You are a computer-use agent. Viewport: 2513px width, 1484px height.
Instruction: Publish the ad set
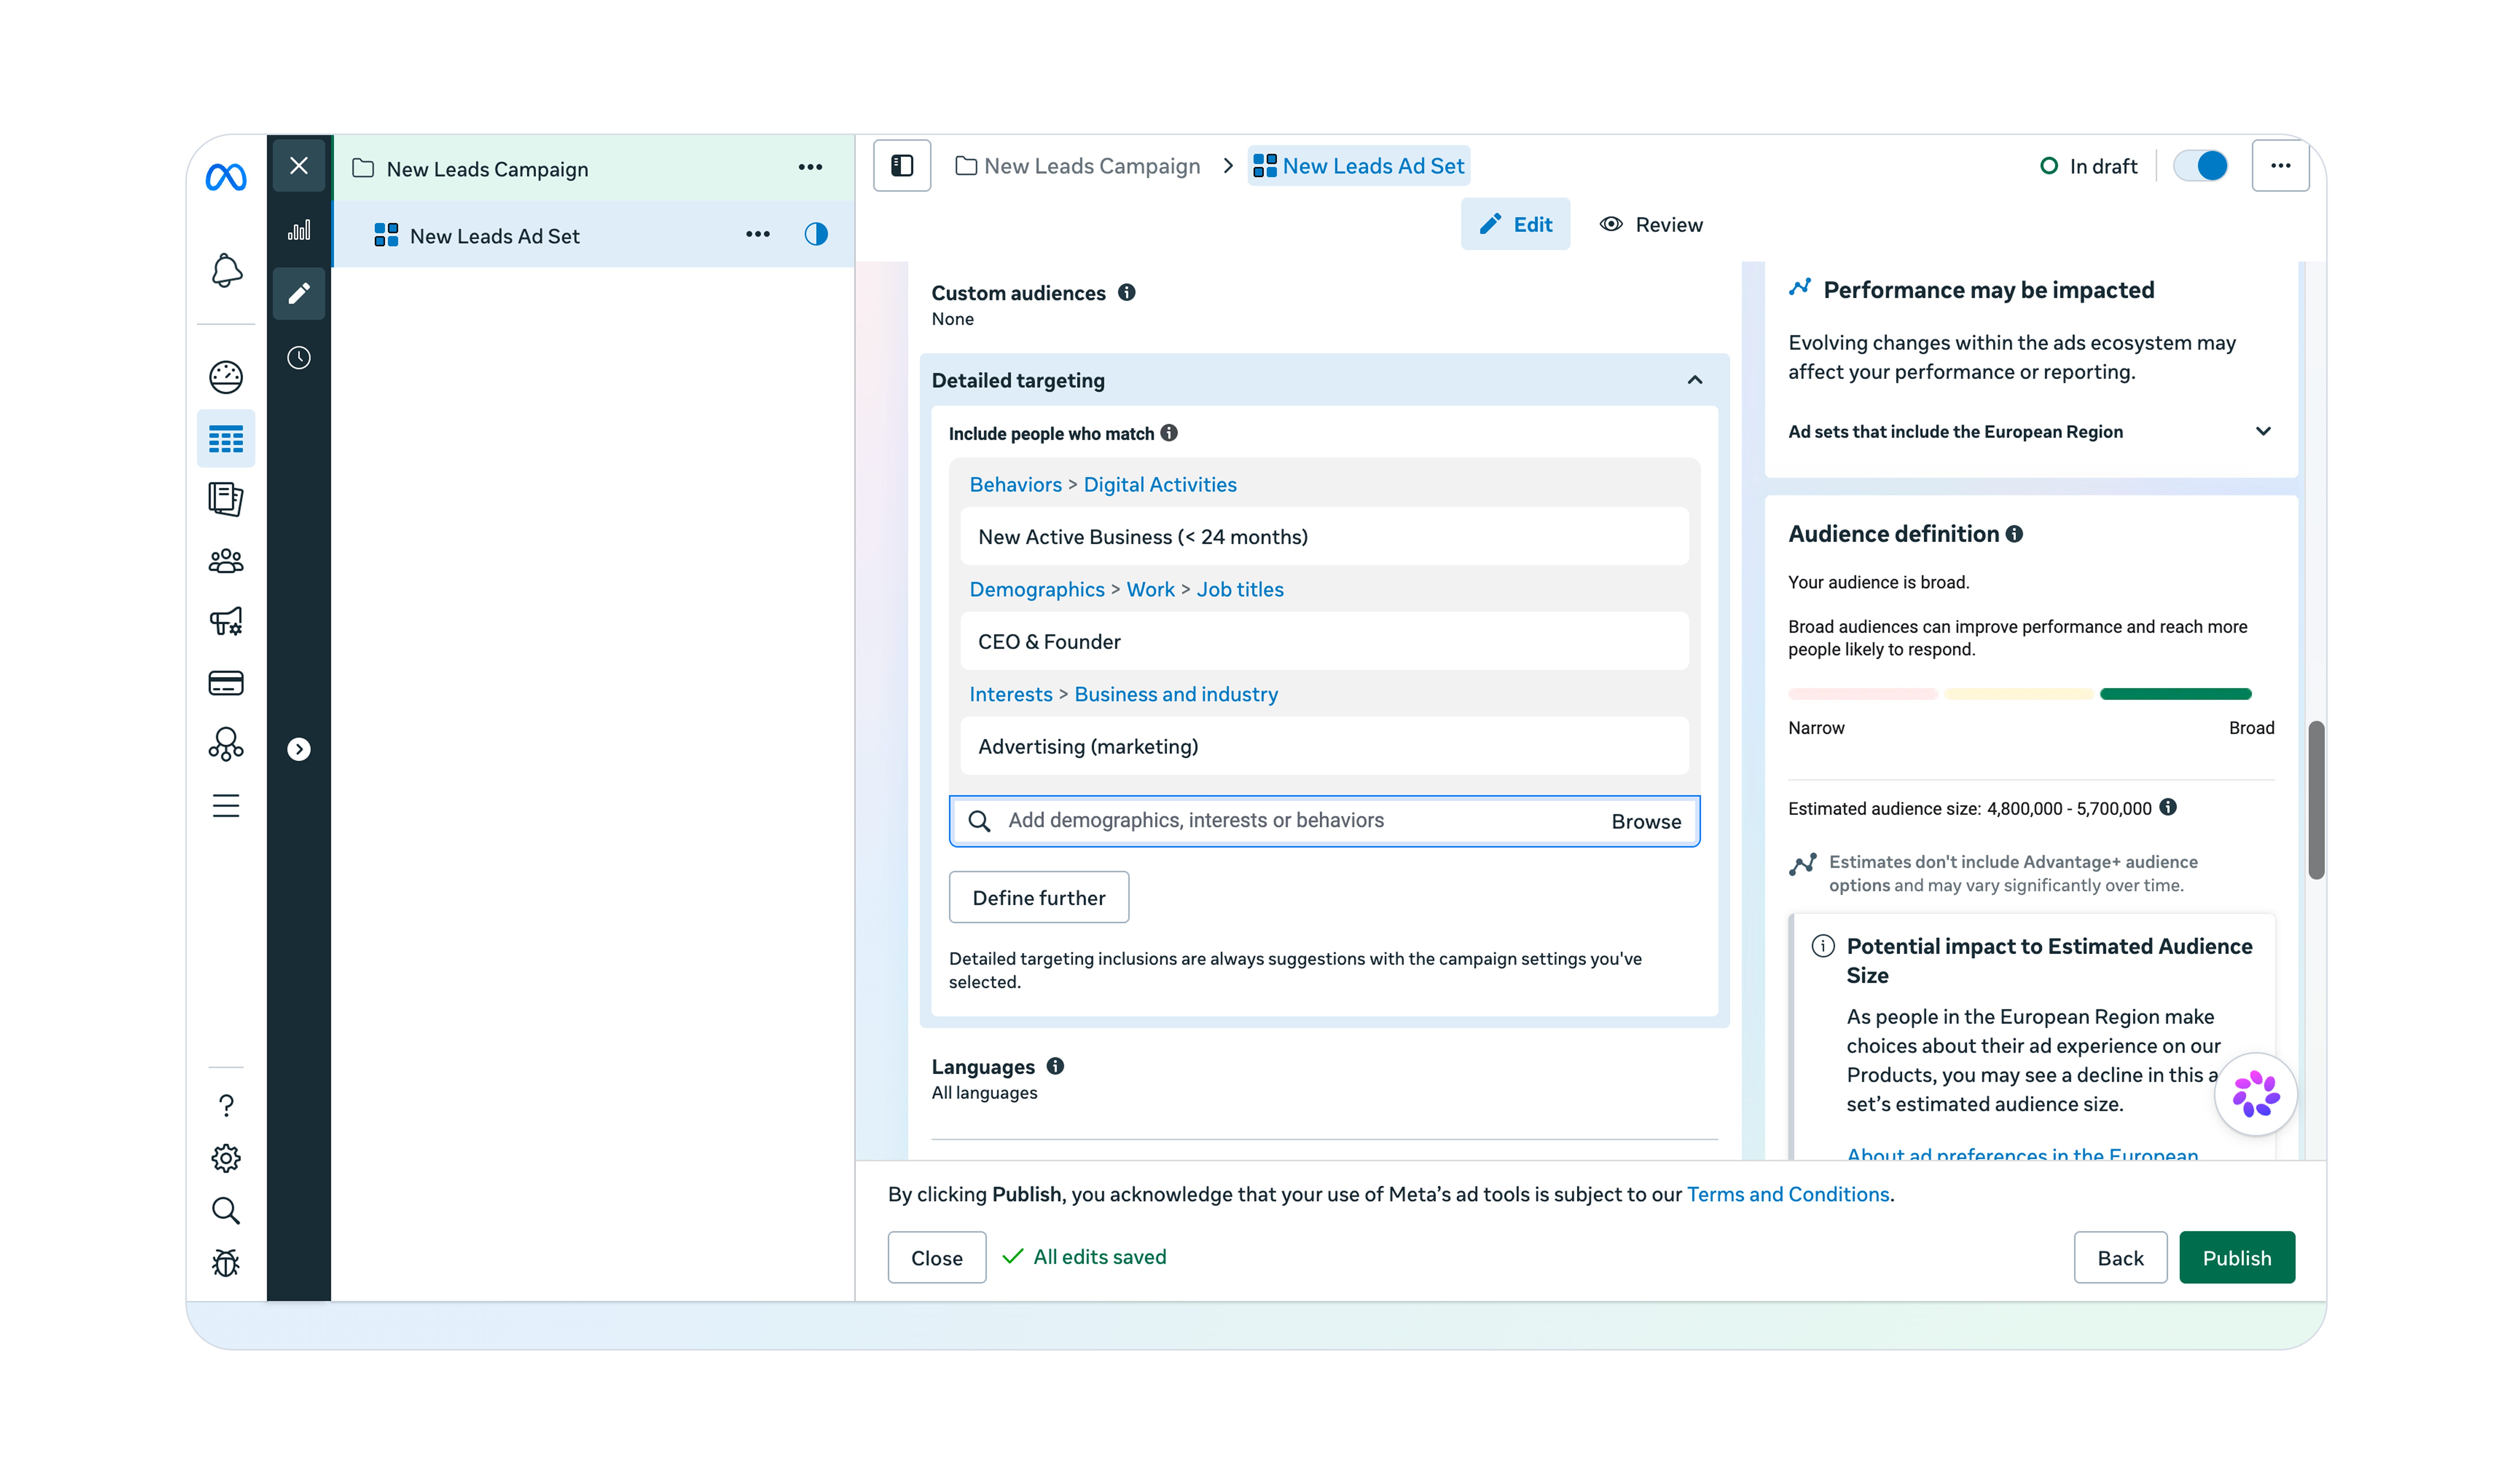tap(2237, 1257)
